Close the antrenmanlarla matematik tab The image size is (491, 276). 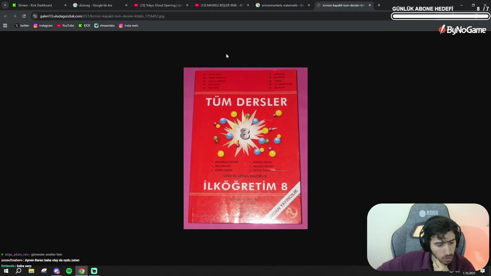[309, 5]
